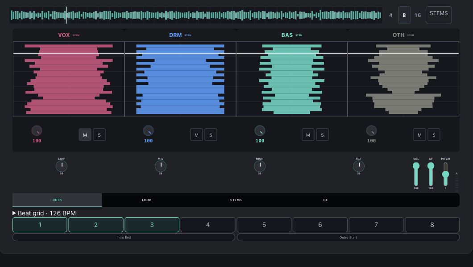This screenshot has height=267, width=473.
Task: Click the BAS stem volume knob
Action: point(260,131)
